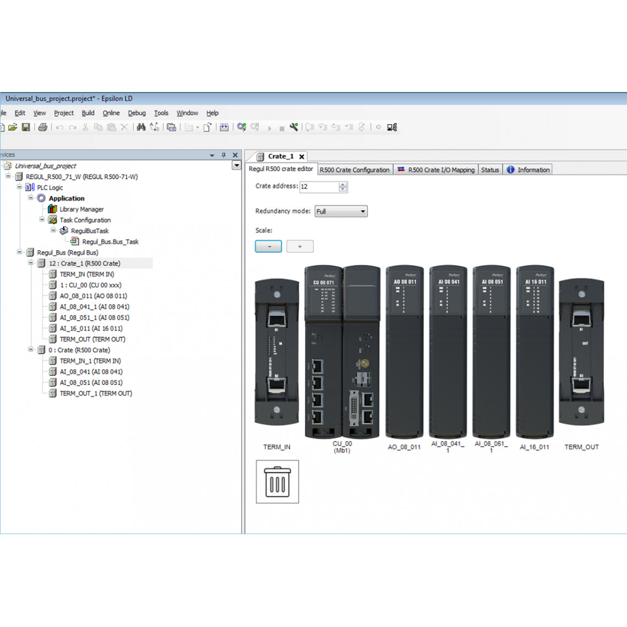
Task: Print using the printer toolbar icon
Action: click(x=43, y=127)
